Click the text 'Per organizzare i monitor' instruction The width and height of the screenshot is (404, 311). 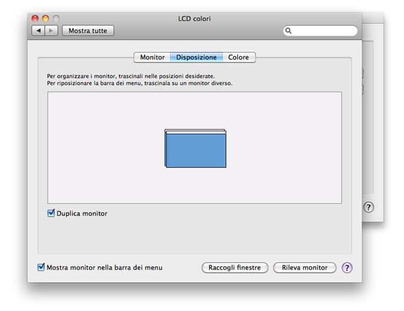(x=131, y=76)
